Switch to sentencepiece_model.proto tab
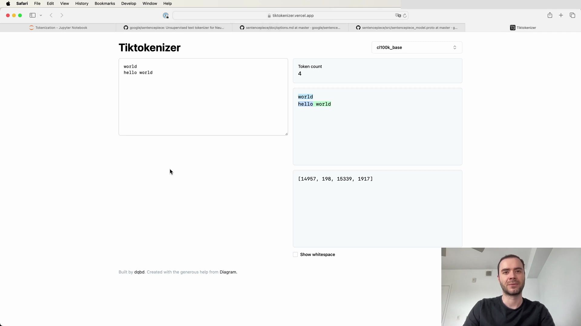 pos(406,27)
